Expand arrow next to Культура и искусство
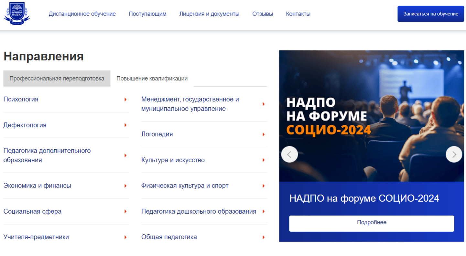 click(x=264, y=160)
